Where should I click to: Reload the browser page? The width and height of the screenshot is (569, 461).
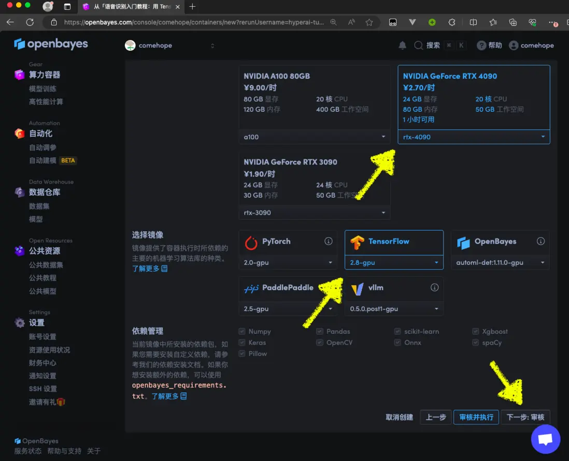coord(30,22)
